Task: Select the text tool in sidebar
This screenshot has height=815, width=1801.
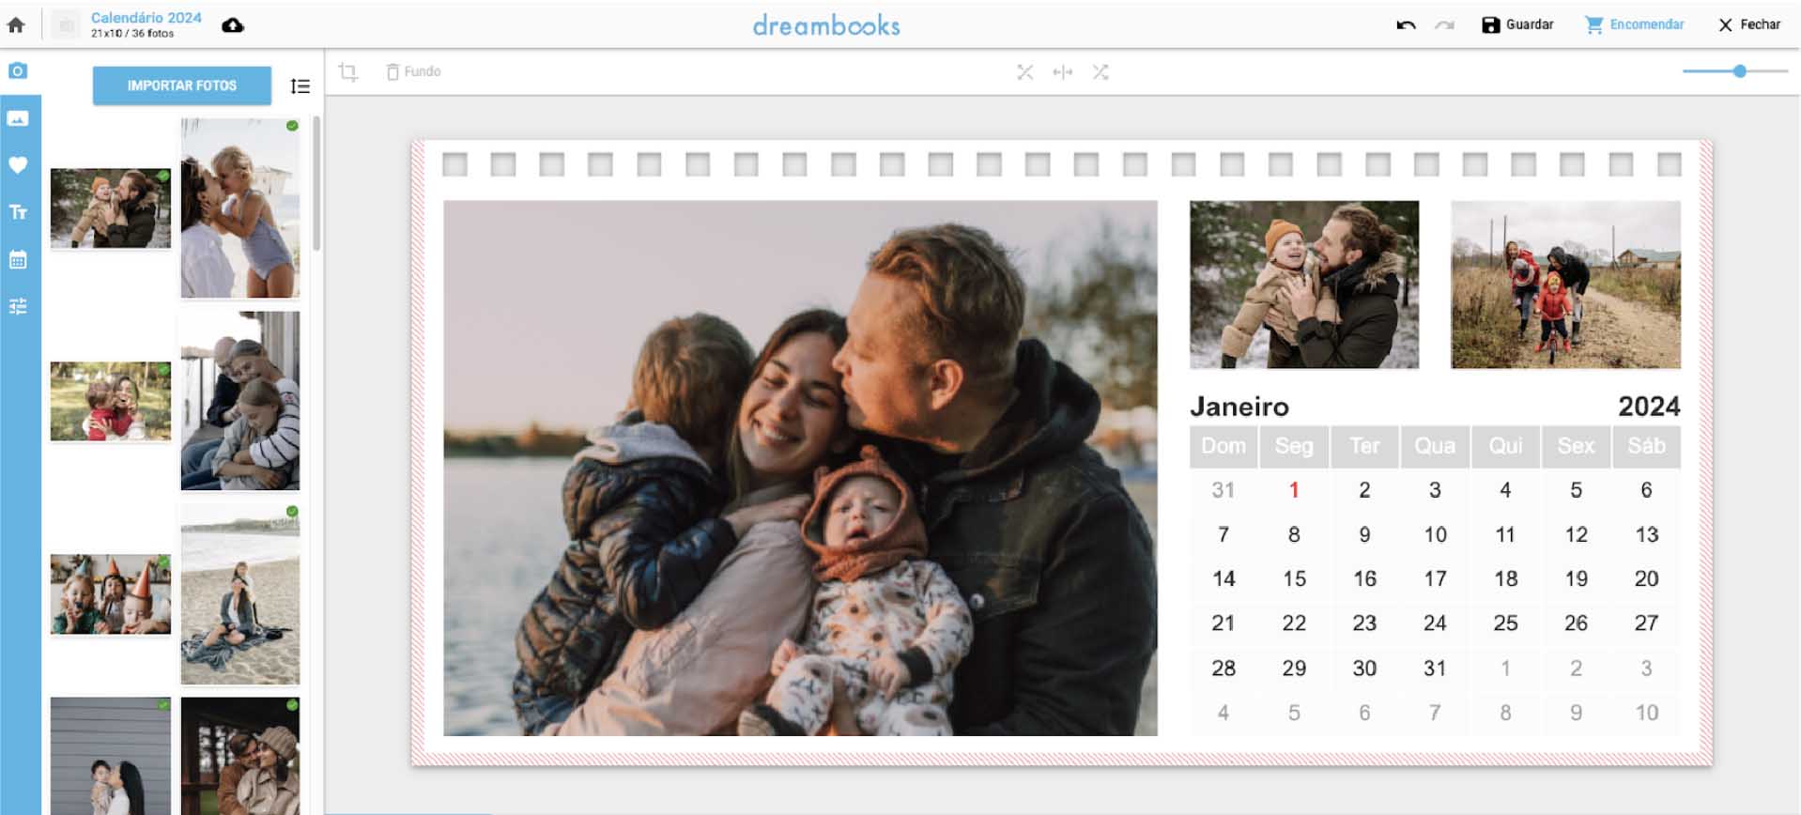Action: pyautogui.click(x=18, y=212)
